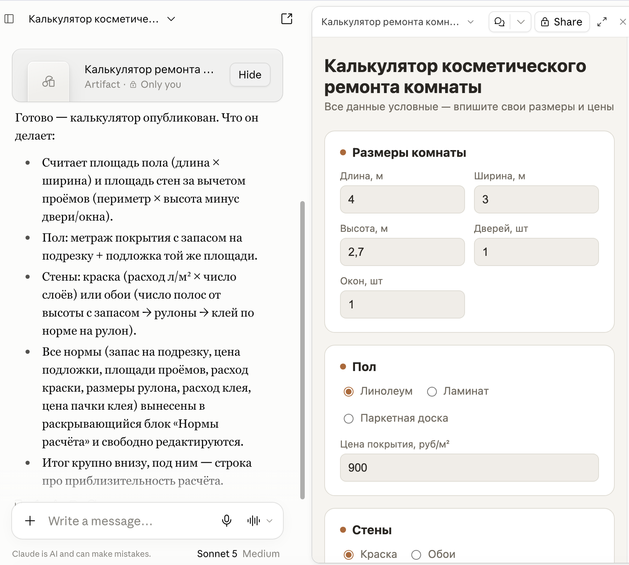The width and height of the screenshot is (629, 565).
Task: Select Обои for walls
Action: 416,554
